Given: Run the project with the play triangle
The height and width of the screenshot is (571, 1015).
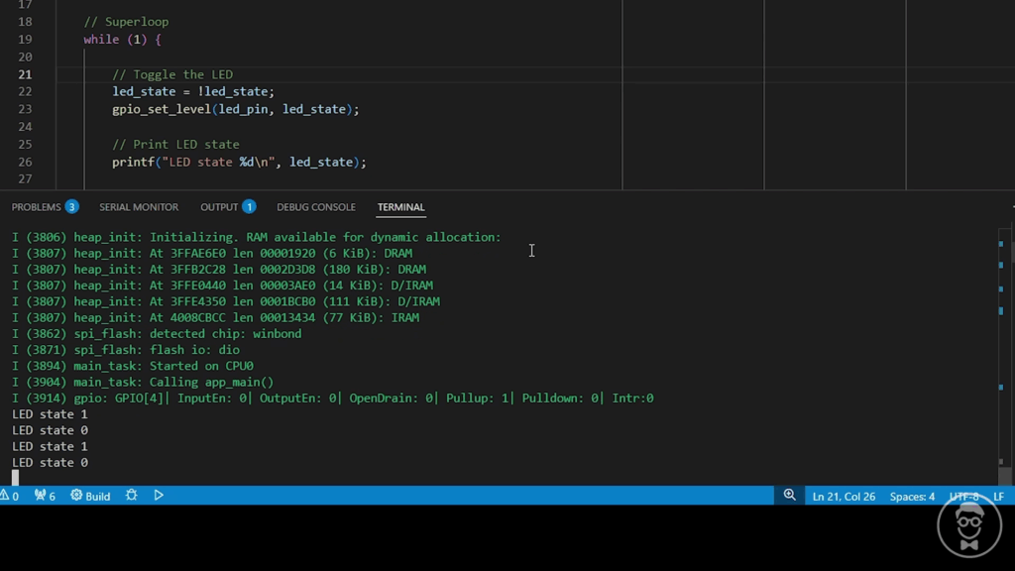Looking at the screenshot, I should [x=159, y=496].
